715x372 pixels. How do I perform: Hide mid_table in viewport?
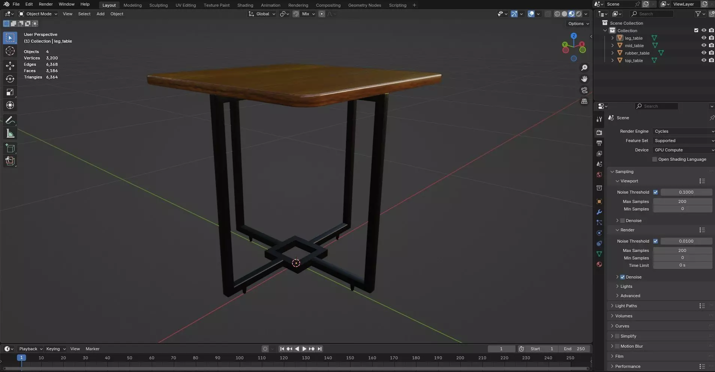[x=704, y=45]
